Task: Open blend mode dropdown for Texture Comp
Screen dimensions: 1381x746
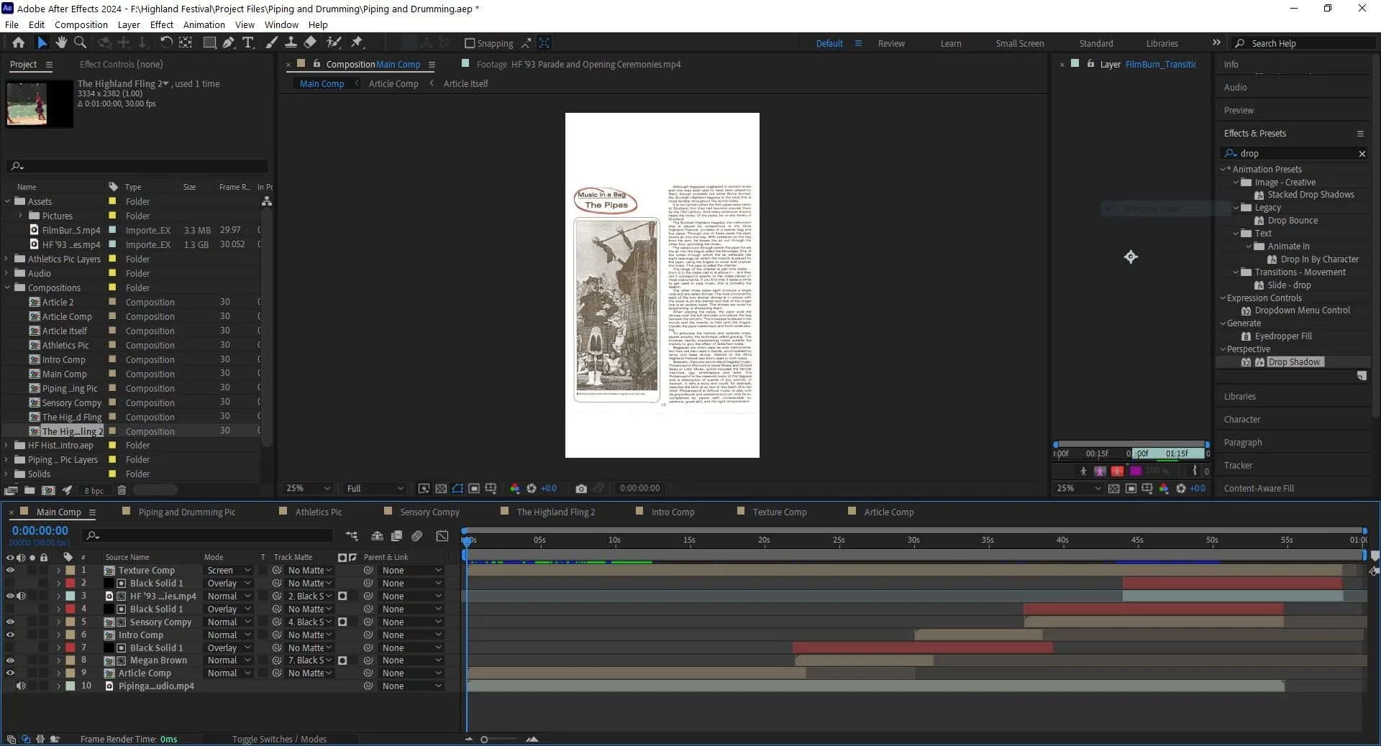Action: coord(229,571)
